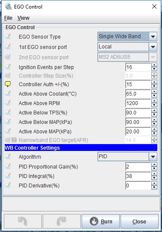Decrease Active Below MAP with down arrow
The height and width of the screenshot is (232, 162).
pos(154,124)
